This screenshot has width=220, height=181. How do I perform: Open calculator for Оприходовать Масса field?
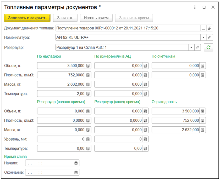[202, 130]
